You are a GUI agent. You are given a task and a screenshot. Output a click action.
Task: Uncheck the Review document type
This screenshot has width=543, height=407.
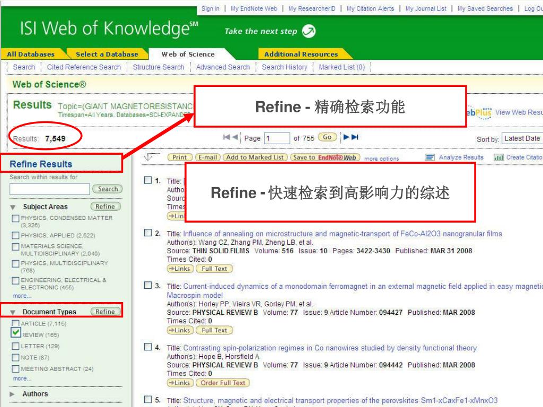click(x=15, y=333)
